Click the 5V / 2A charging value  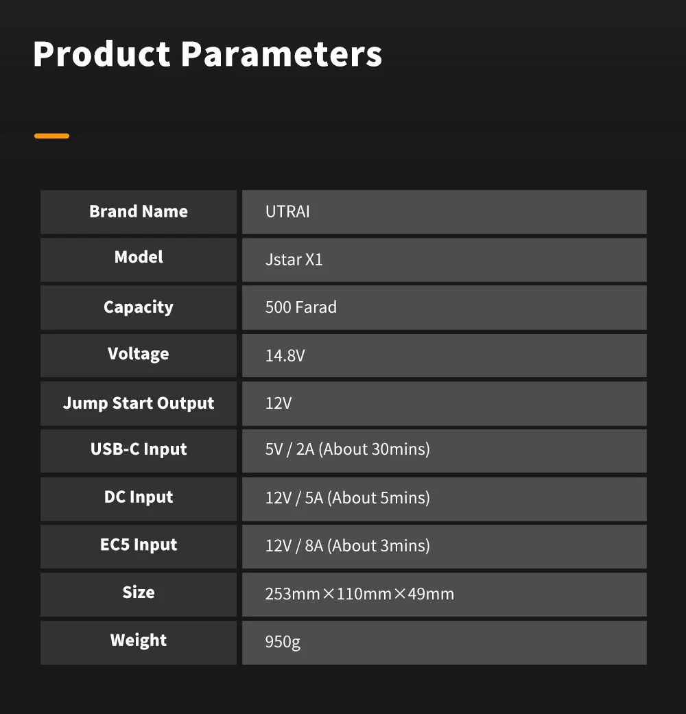click(347, 450)
